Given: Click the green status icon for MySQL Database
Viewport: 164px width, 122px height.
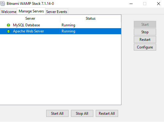Looking at the screenshot, I should [8, 25].
